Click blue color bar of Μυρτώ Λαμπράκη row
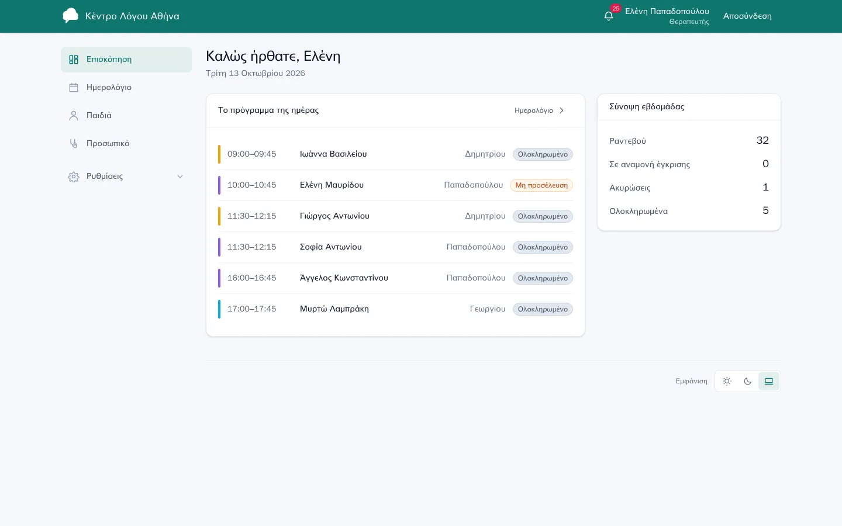842x526 pixels. pyautogui.click(x=219, y=309)
